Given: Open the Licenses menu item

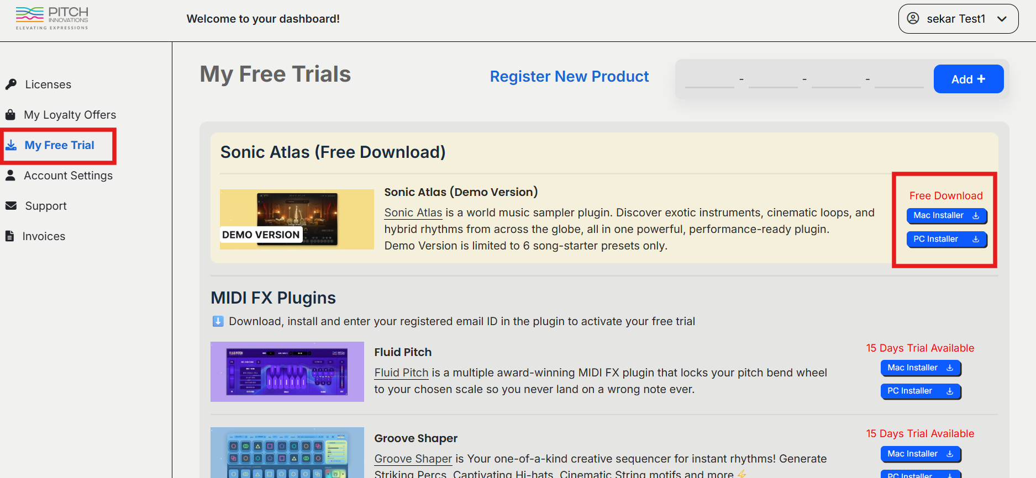Looking at the screenshot, I should pos(48,84).
